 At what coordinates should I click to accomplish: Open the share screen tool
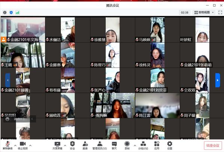(x=57, y=145)
